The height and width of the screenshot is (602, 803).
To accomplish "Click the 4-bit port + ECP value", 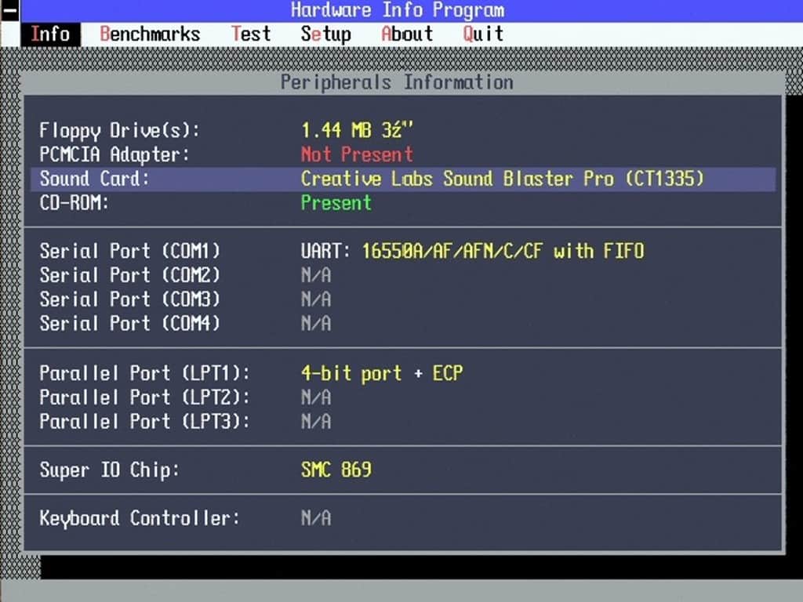I will [382, 373].
